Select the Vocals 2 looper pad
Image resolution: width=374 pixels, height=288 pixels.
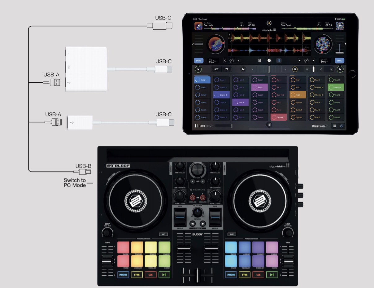336,87
